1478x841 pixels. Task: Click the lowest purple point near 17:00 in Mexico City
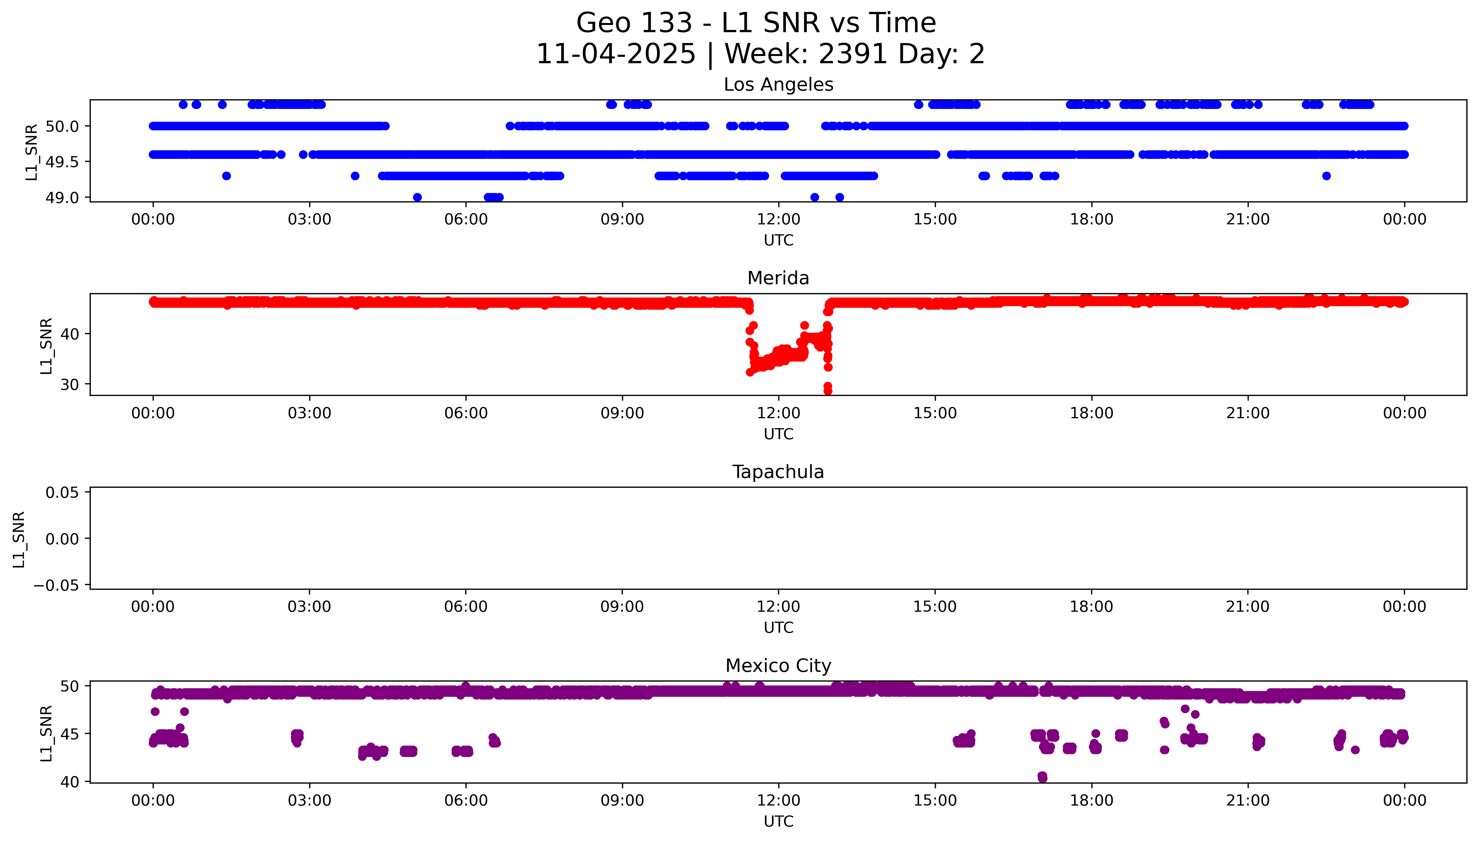pyautogui.click(x=1042, y=778)
